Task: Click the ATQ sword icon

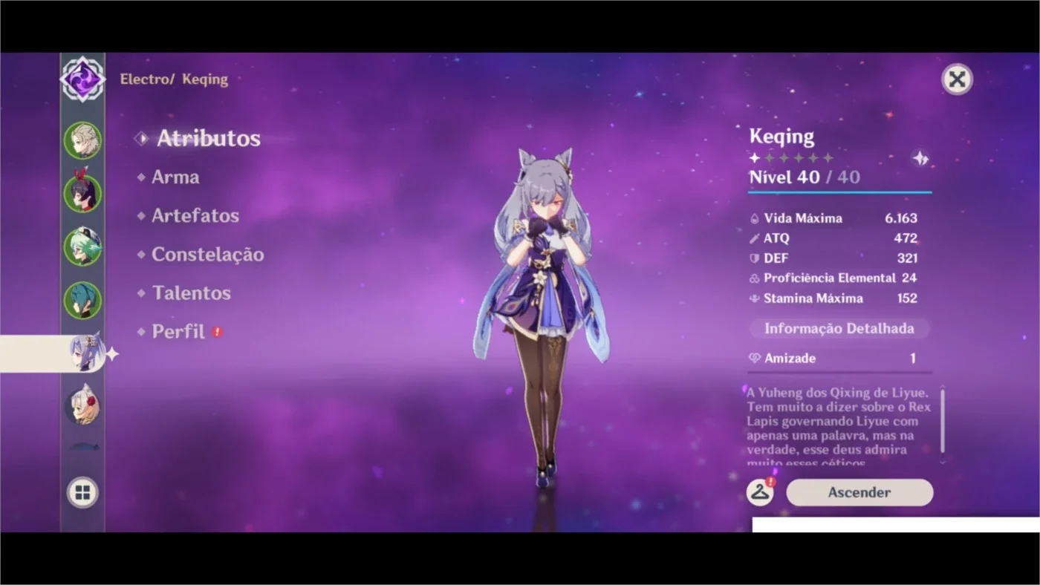Action: (754, 238)
